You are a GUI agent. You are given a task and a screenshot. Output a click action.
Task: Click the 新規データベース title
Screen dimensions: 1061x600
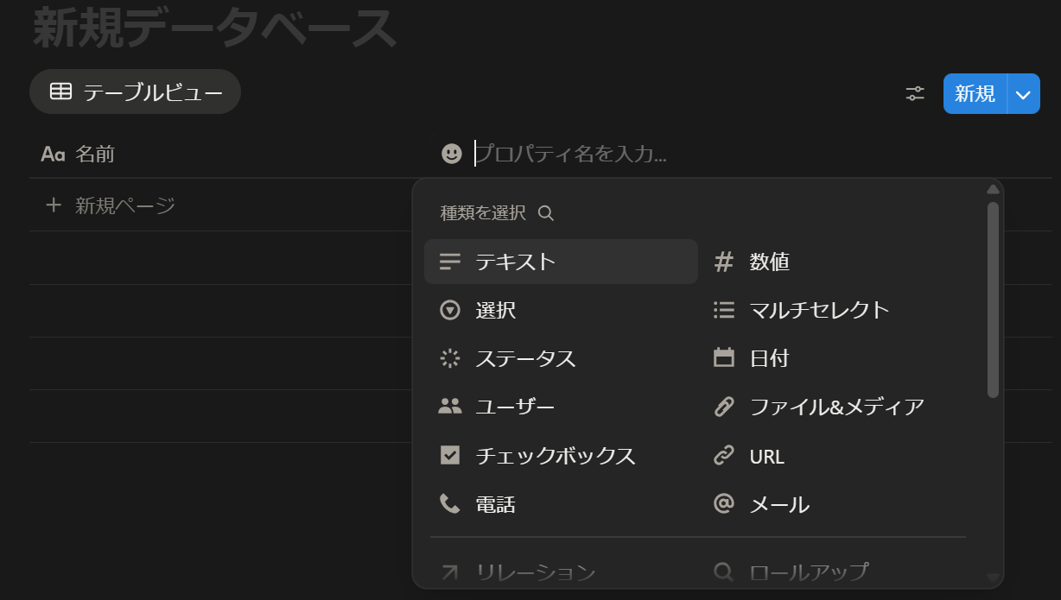tap(214, 28)
